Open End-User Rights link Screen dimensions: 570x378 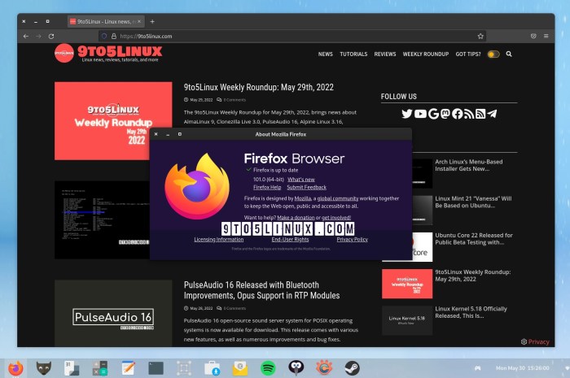point(290,240)
